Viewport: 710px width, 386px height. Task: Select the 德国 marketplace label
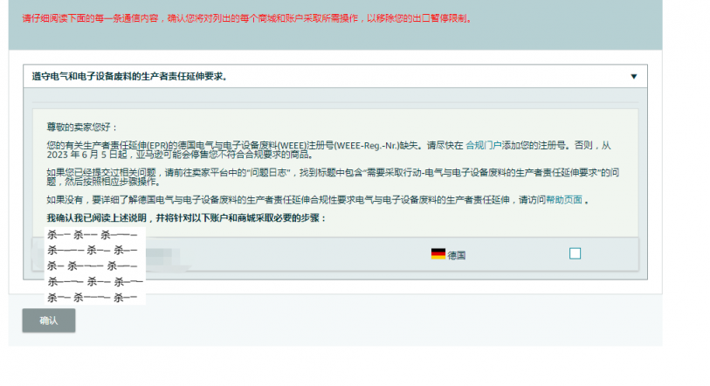coord(457,256)
